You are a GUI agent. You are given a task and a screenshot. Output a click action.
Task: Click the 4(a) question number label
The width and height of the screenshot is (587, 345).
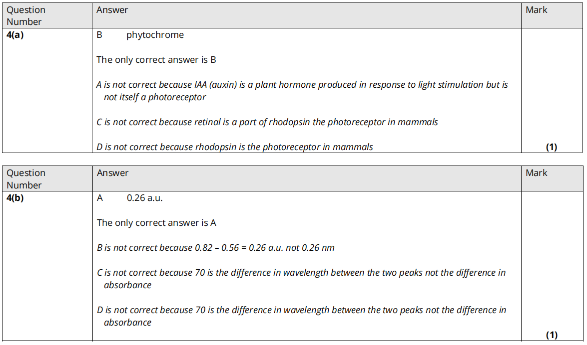point(15,35)
